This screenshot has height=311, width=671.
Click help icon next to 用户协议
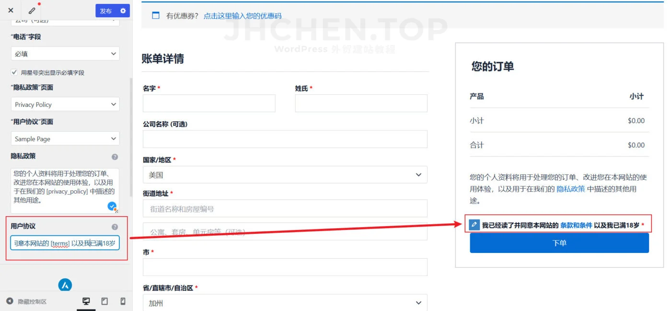tap(115, 227)
